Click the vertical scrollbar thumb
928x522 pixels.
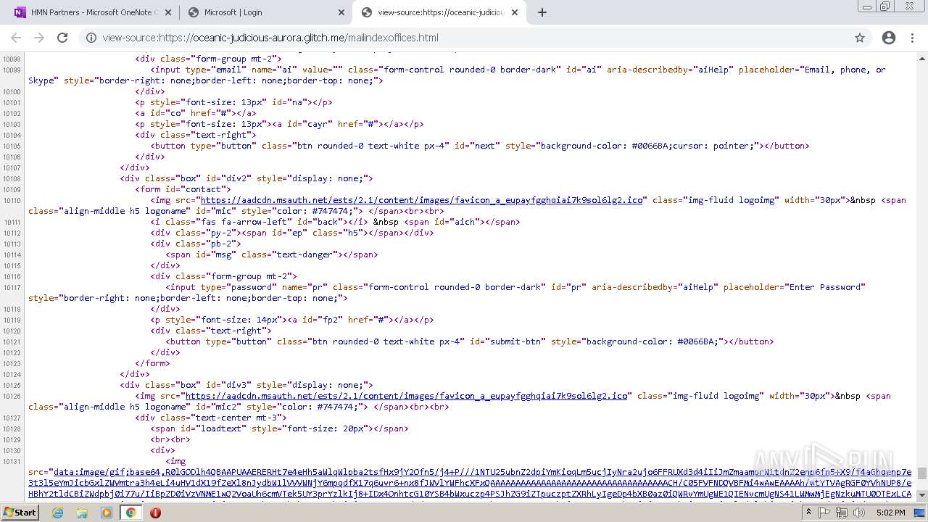(921, 473)
